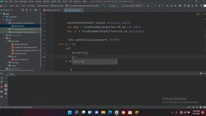The image size is (206, 116).
Task: Click the taskbar search icon
Action: click(77, 112)
